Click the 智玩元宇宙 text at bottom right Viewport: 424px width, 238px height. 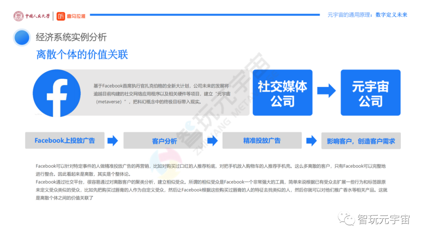click(384, 219)
